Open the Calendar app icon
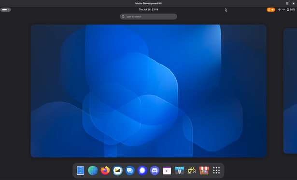This screenshot has width=297, height=180. click(x=167, y=170)
